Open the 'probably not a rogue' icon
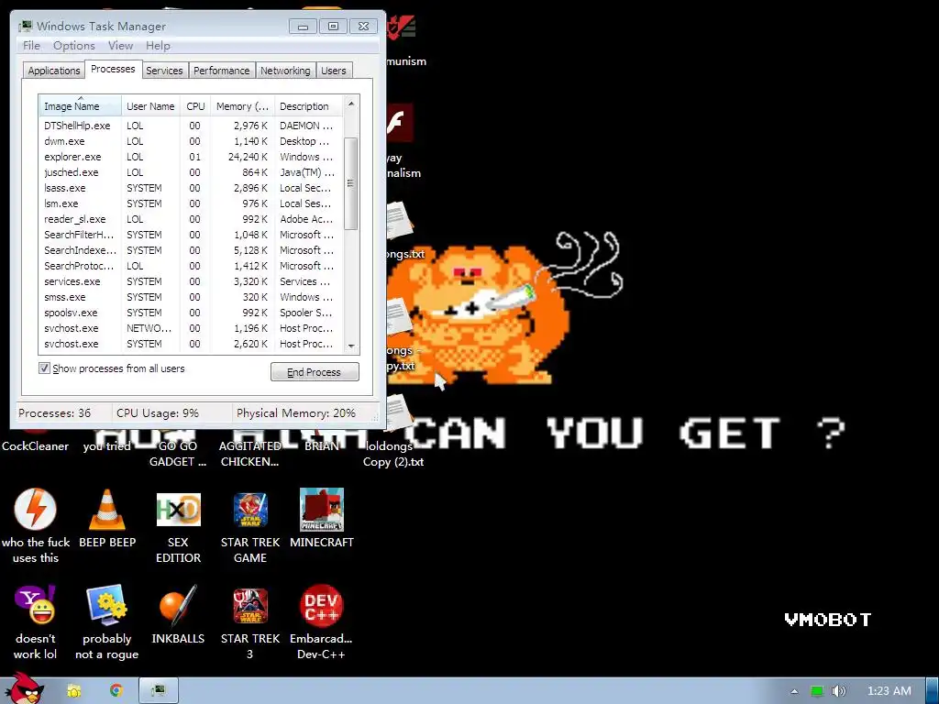The width and height of the screenshot is (939, 704). coord(106,622)
